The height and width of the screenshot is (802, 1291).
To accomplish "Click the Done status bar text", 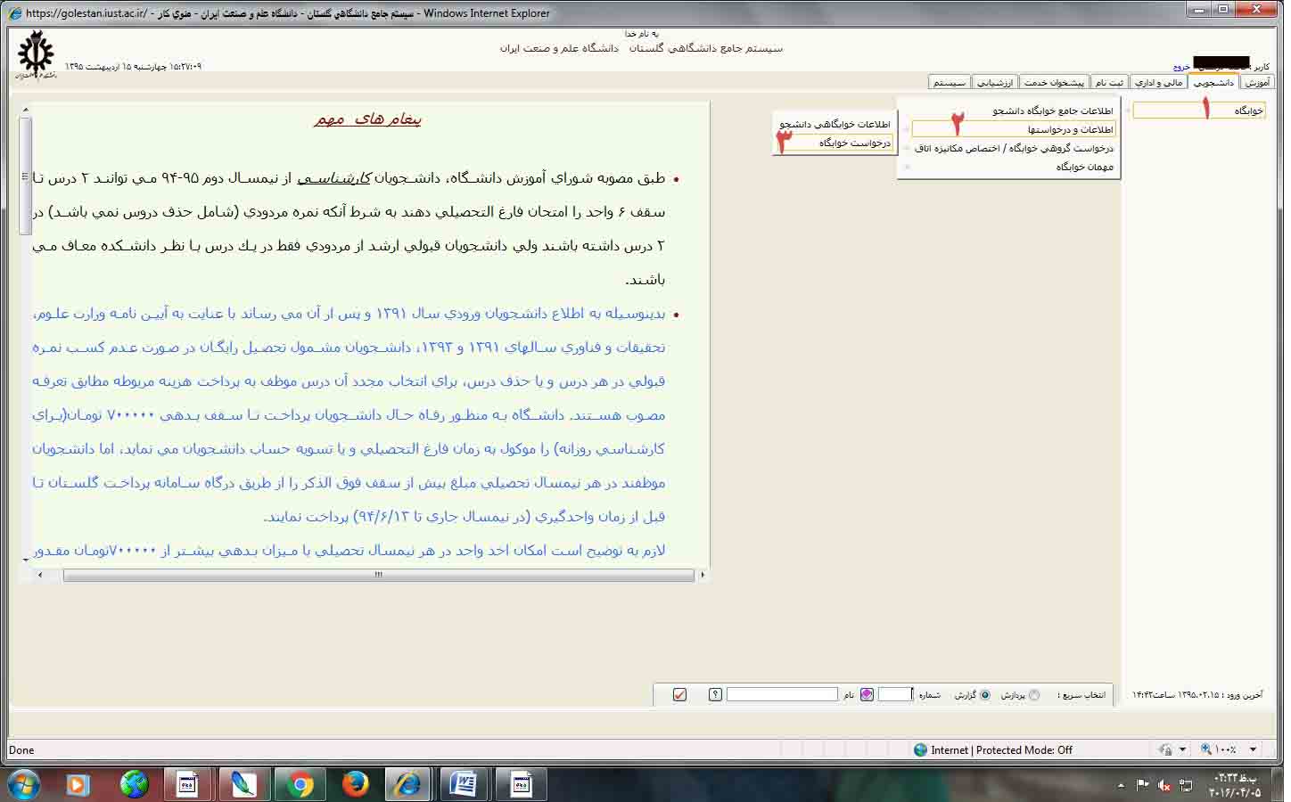I will pos(21,750).
